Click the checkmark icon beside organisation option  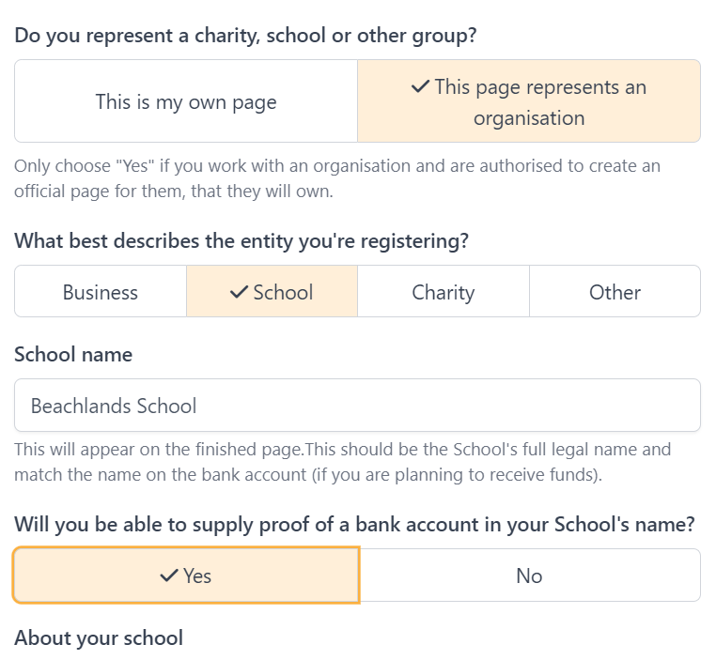[x=420, y=86]
